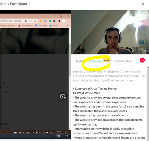The width and height of the screenshot is (149, 141).
Task: Open the notification center icon in taskbar
Action: click(66, 133)
